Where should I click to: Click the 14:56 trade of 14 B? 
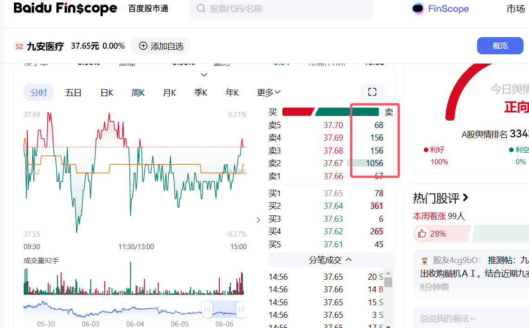pos(325,289)
